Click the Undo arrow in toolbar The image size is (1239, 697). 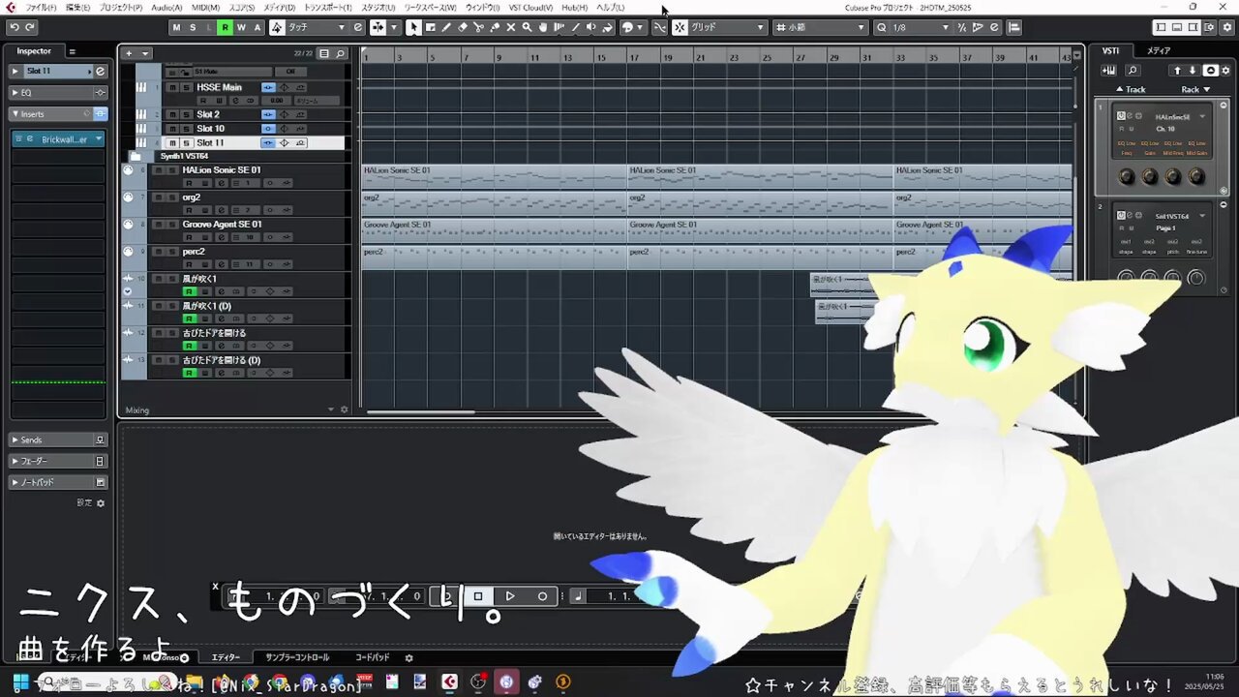[x=15, y=27]
